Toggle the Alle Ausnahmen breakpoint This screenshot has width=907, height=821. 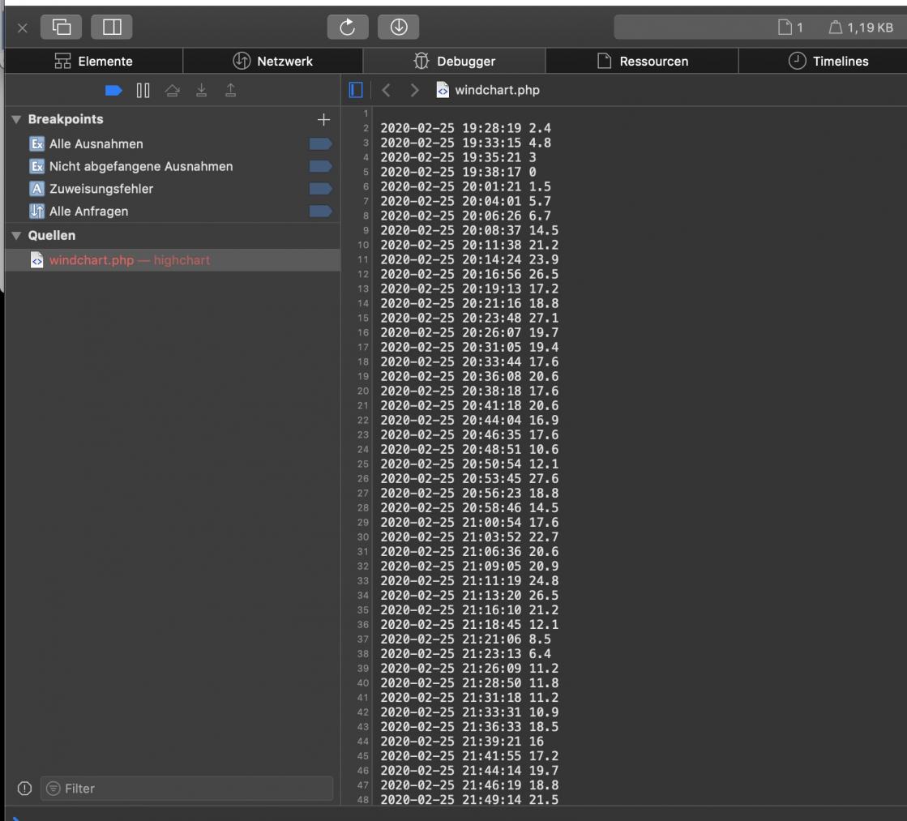(x=320, y=144)
